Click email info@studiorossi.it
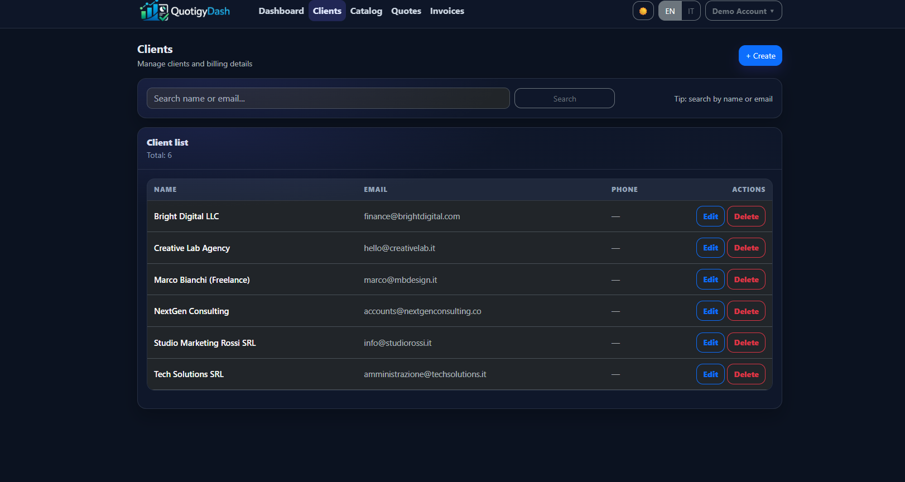This screenshot has width=905, height=482. [398, 343]
